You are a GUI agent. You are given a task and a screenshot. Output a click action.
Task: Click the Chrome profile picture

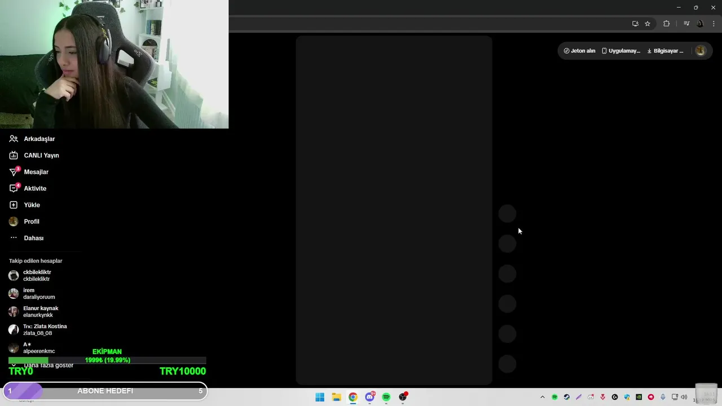click(700, 24)
